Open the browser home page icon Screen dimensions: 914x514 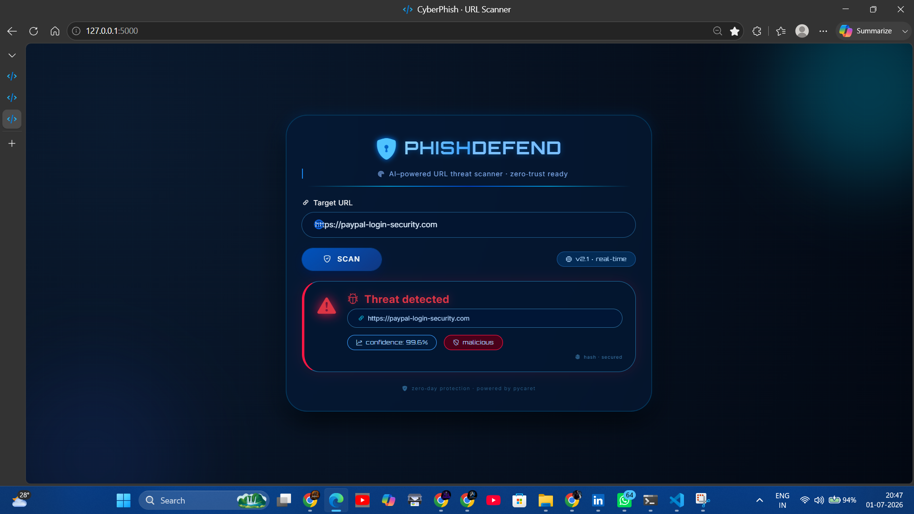pos(55,31)
